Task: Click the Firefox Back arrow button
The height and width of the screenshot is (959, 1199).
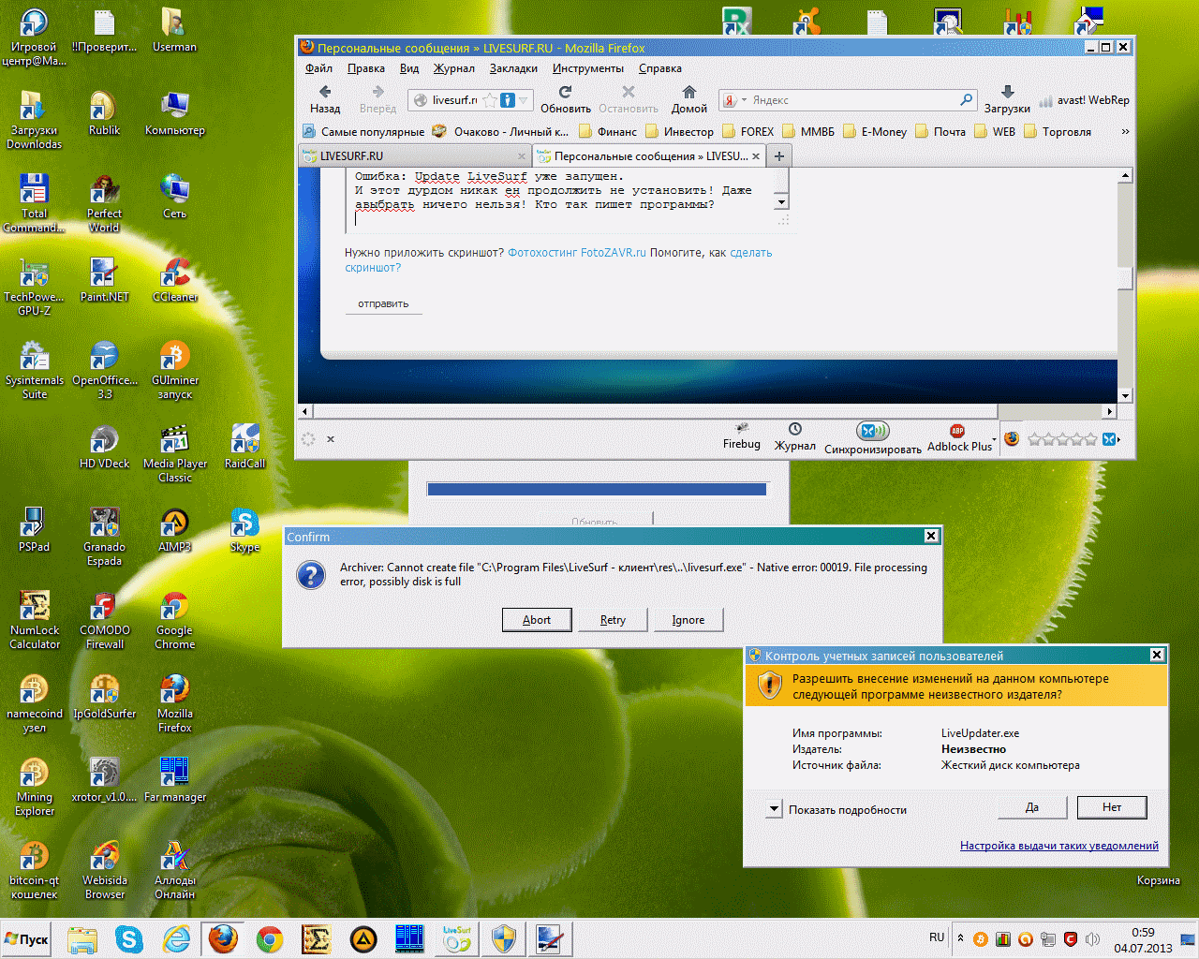Action: [x=325, y=92]
